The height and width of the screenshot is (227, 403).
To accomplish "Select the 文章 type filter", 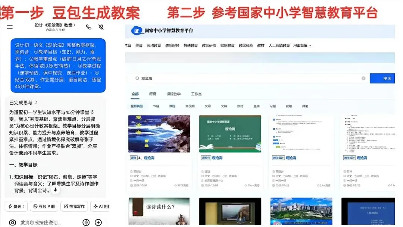I will pyautogui.click(x=208, y=106).
